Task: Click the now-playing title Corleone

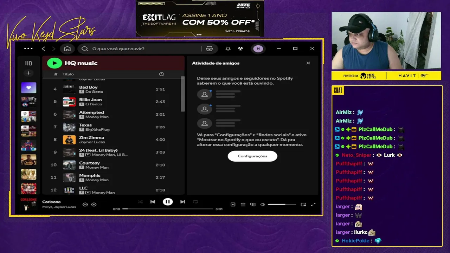Action: (x=51, y=202)
